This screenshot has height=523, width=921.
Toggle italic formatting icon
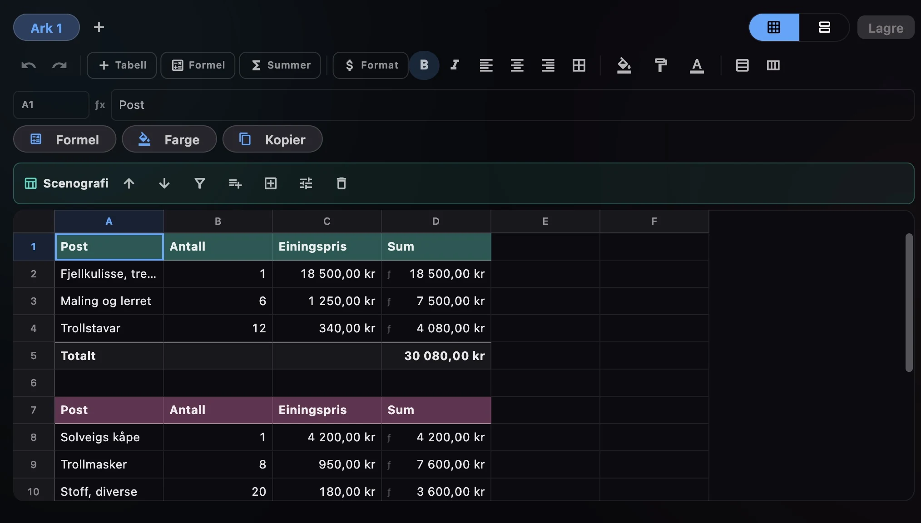coord(455,65)
